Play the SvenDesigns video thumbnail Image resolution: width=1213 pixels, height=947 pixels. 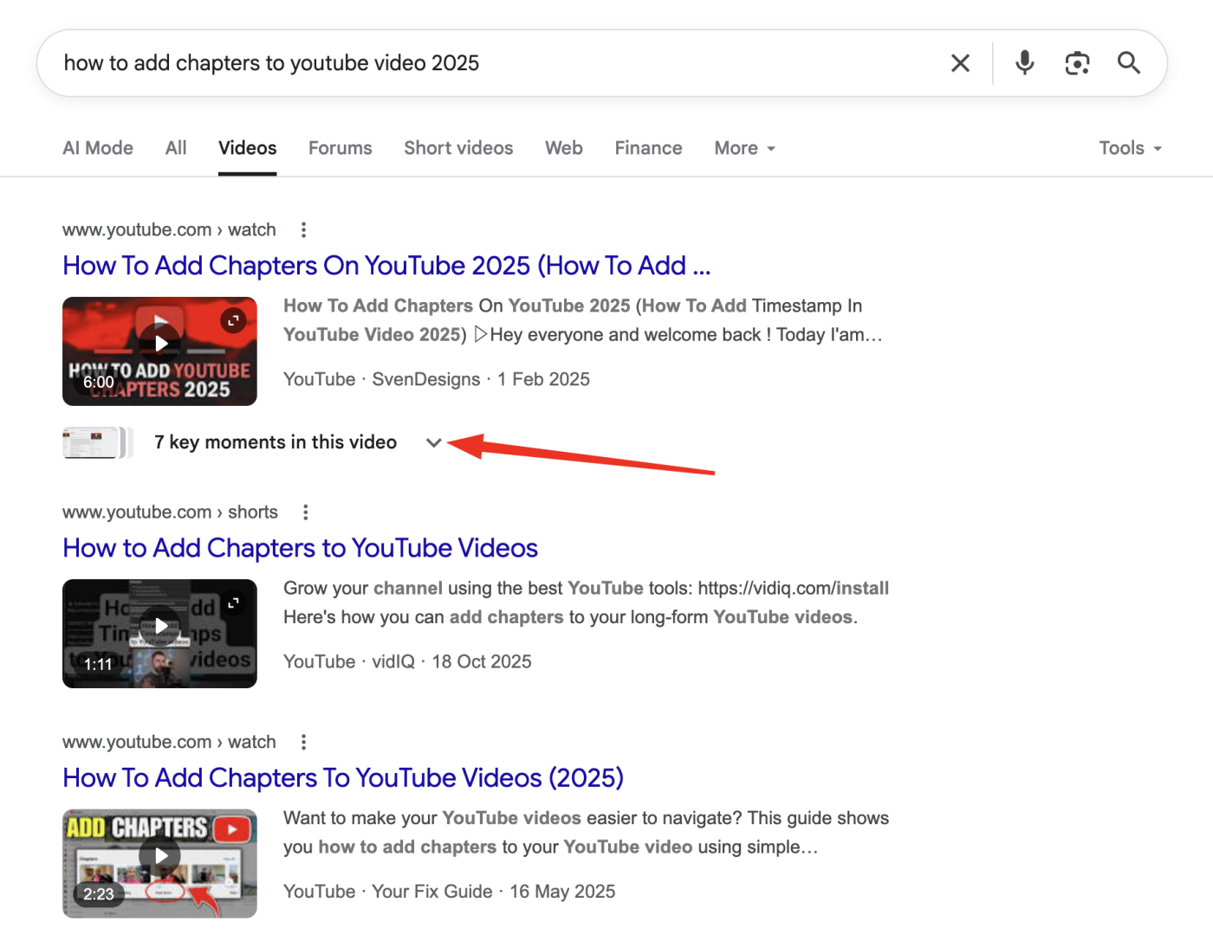coord(159,342)
